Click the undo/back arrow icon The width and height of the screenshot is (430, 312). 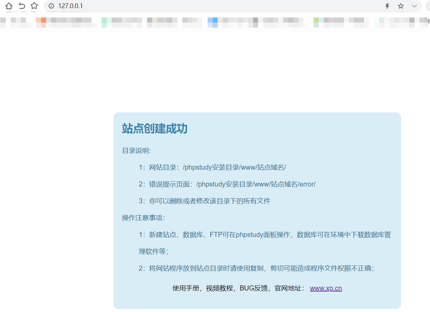(22, 6)
